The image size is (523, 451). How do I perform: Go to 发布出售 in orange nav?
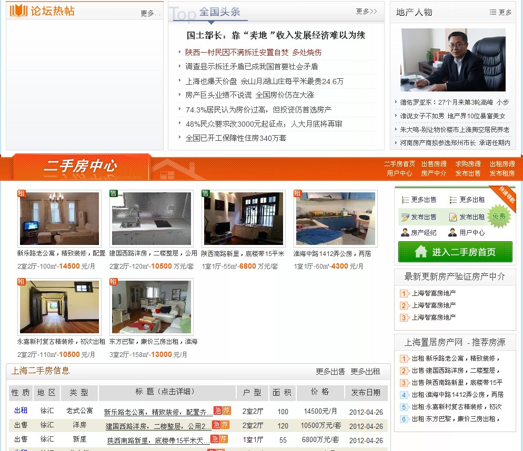coord(468,173)
